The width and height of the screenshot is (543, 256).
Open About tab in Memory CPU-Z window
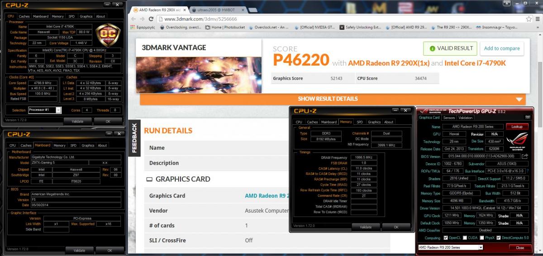(389, 122)
